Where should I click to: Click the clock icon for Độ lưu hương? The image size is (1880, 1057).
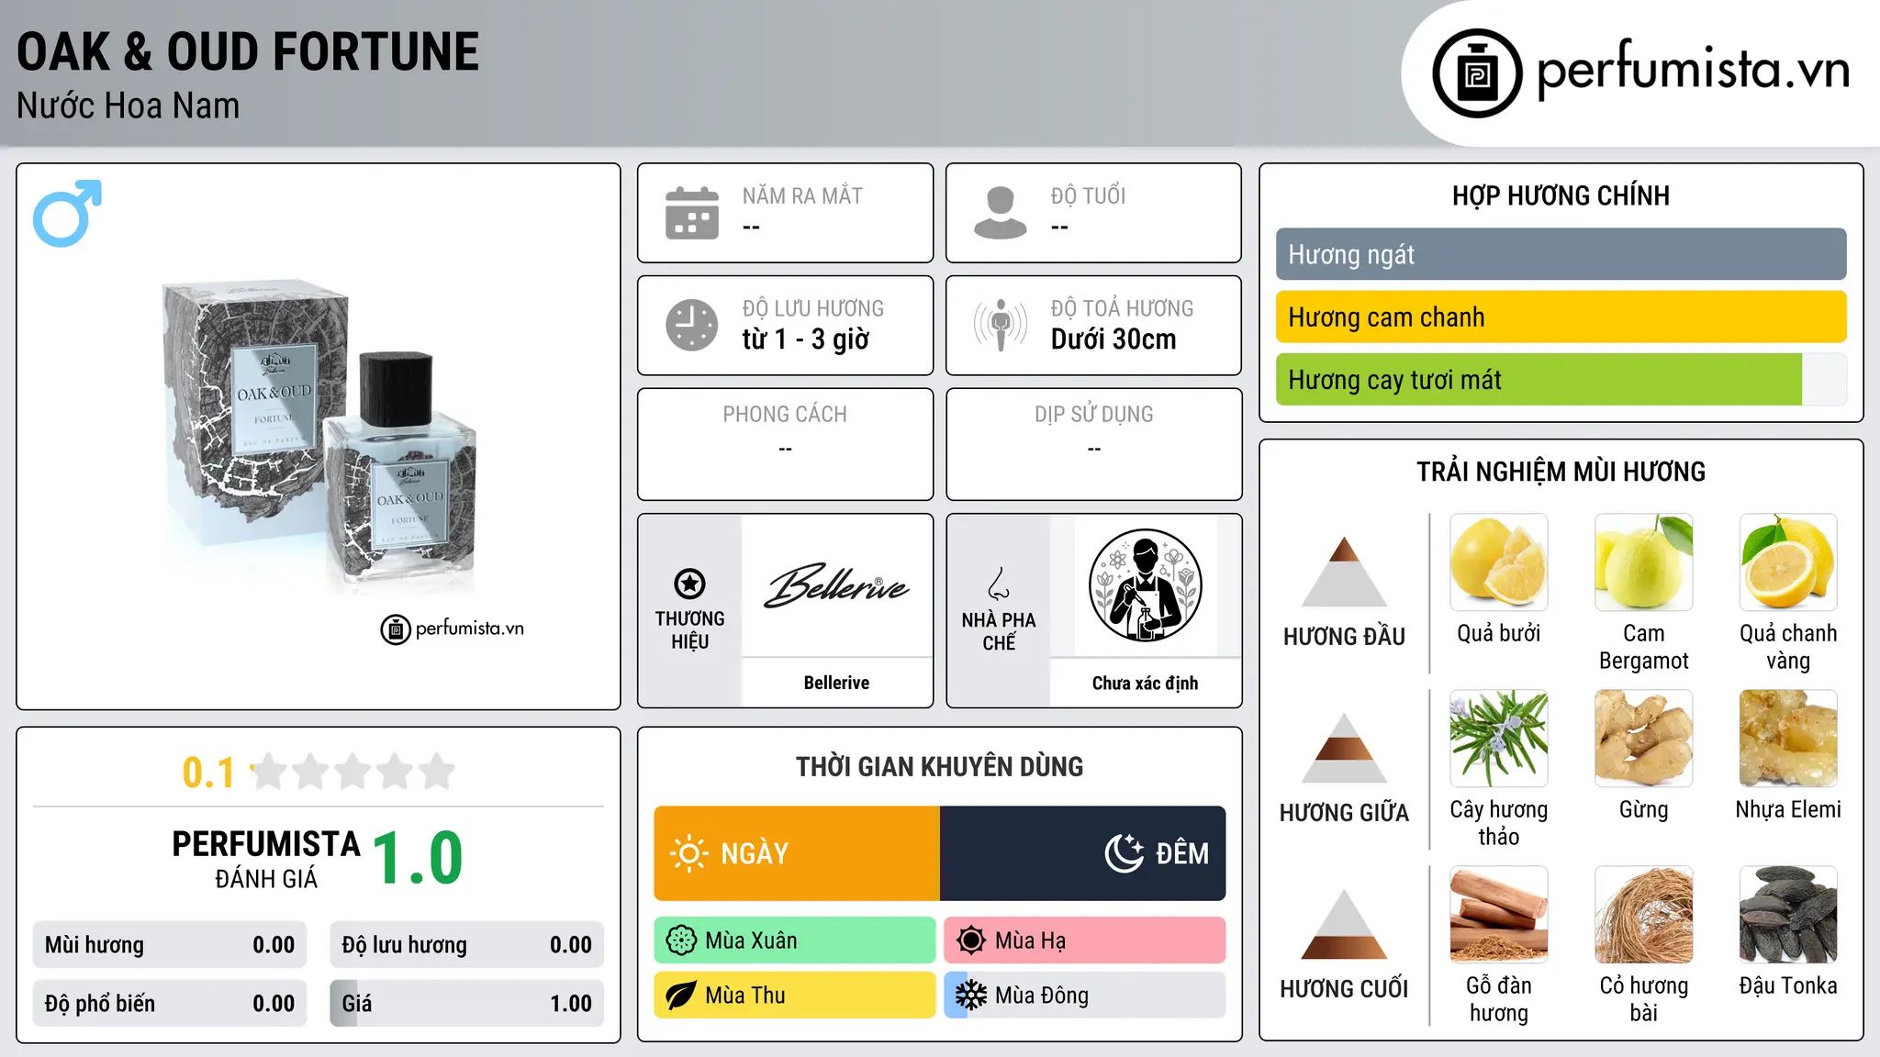[692, 325]
